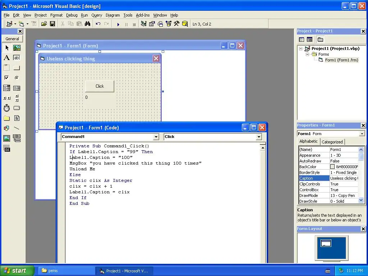Open the Properties Window toolbar icon

(152, 24)
